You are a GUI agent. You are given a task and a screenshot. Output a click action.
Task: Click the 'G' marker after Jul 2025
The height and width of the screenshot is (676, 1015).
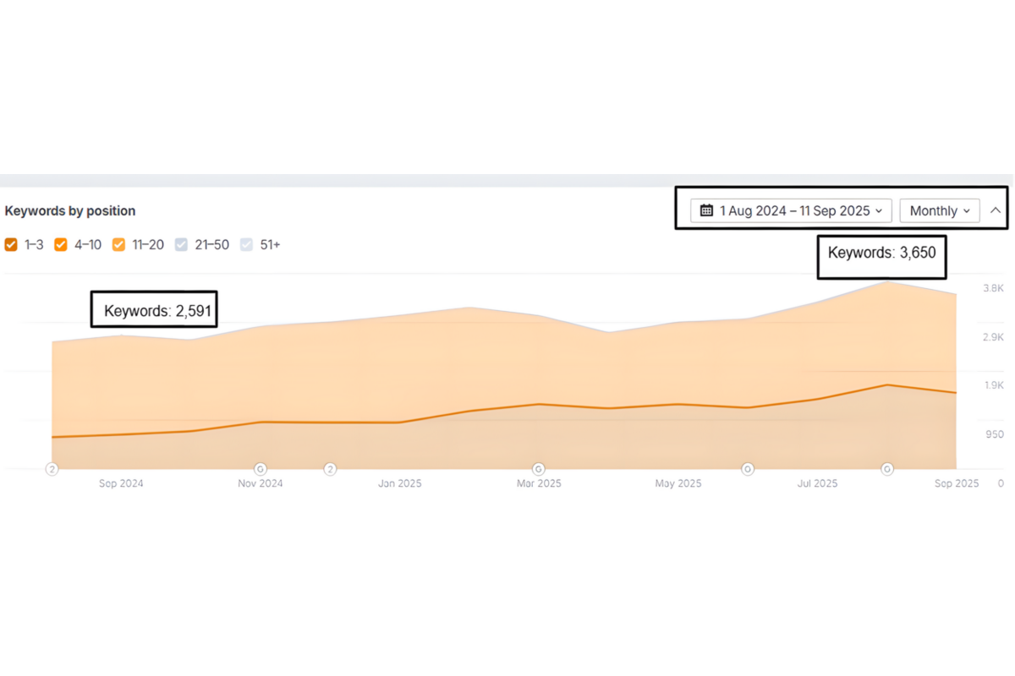click(x=887, y=469)
